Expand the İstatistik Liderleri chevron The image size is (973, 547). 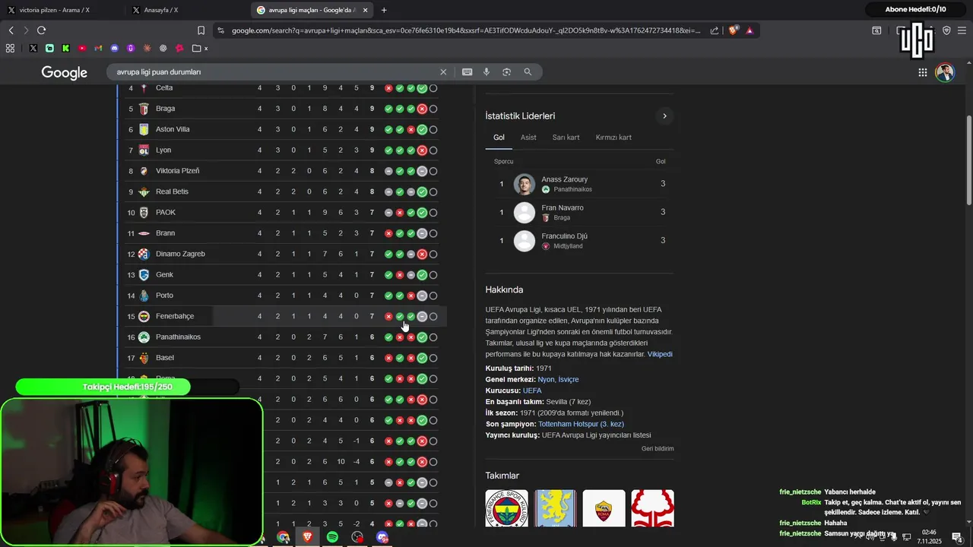(x=664, y=116)
